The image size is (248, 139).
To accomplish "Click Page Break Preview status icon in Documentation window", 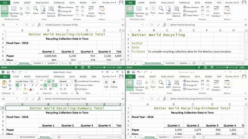I will coord(212,68).
